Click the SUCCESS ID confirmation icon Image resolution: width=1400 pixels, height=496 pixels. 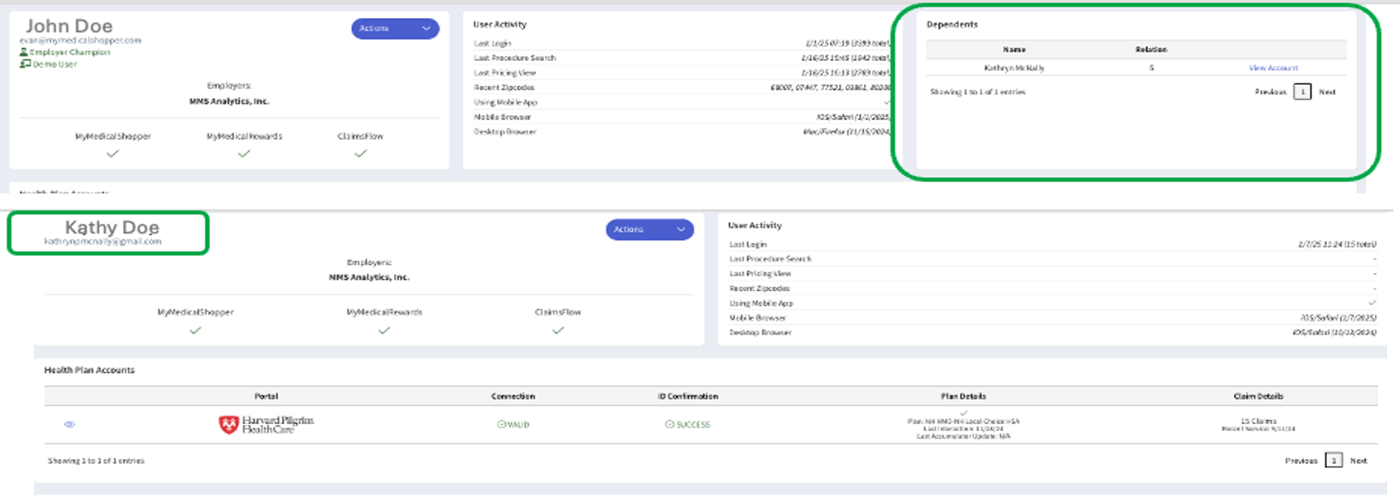click(669, 424)
